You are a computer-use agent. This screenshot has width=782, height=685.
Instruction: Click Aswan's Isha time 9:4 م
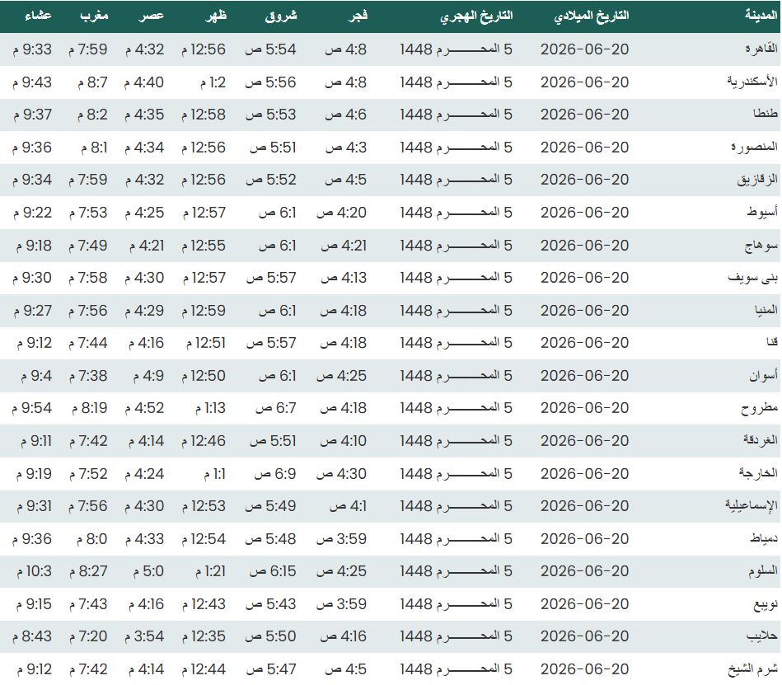point(36,376)
